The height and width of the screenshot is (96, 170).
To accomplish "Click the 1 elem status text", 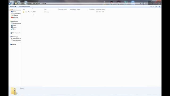I will click(x=22, y=88).
